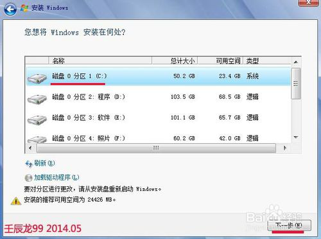
Task: Click the horizontal scrollbar right arrow
Action: coord(285,148)
